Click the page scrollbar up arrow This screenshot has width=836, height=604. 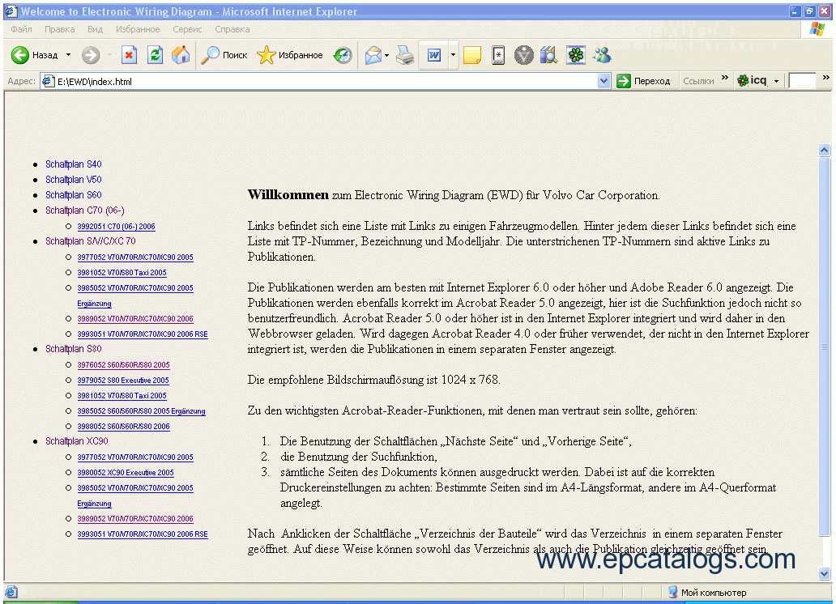point(825,151)
